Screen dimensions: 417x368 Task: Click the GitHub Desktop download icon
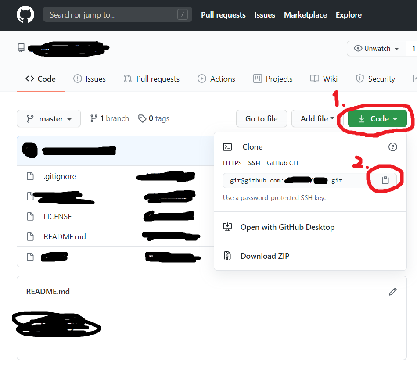click(227, 227)
